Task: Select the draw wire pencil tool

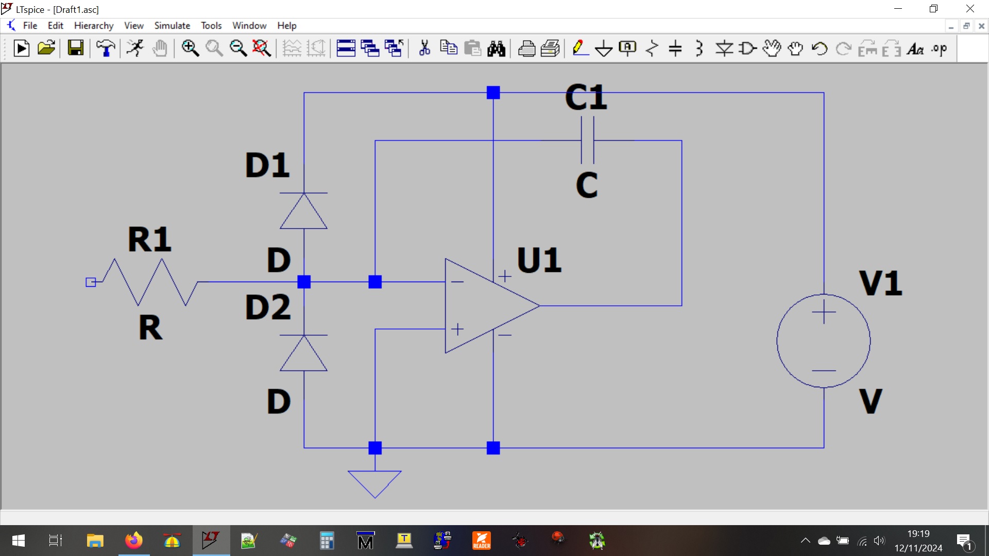Action: (x=580, y=48)
